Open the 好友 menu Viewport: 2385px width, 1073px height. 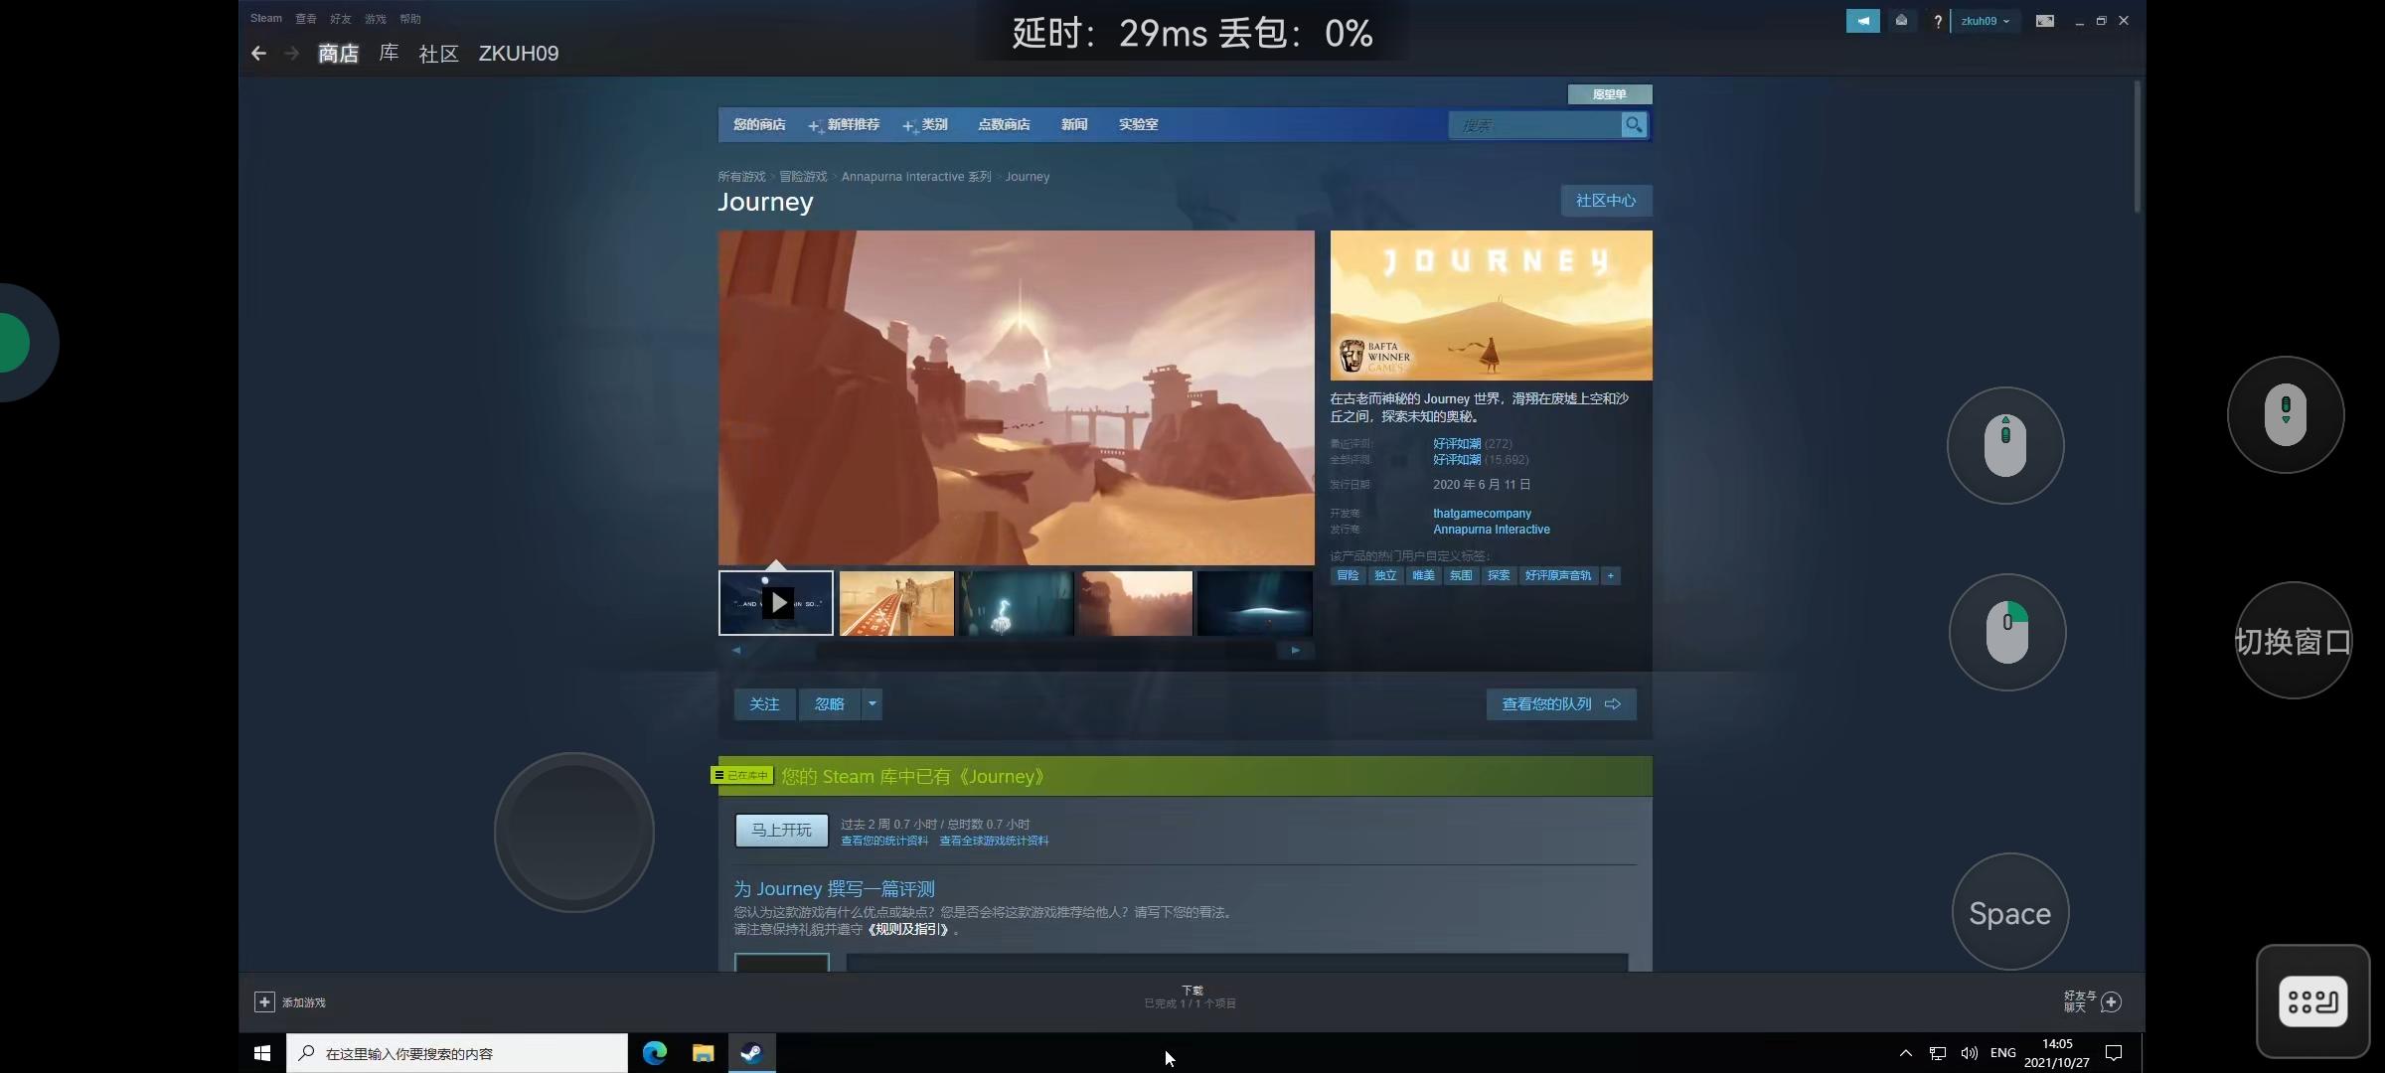point(340,19)
